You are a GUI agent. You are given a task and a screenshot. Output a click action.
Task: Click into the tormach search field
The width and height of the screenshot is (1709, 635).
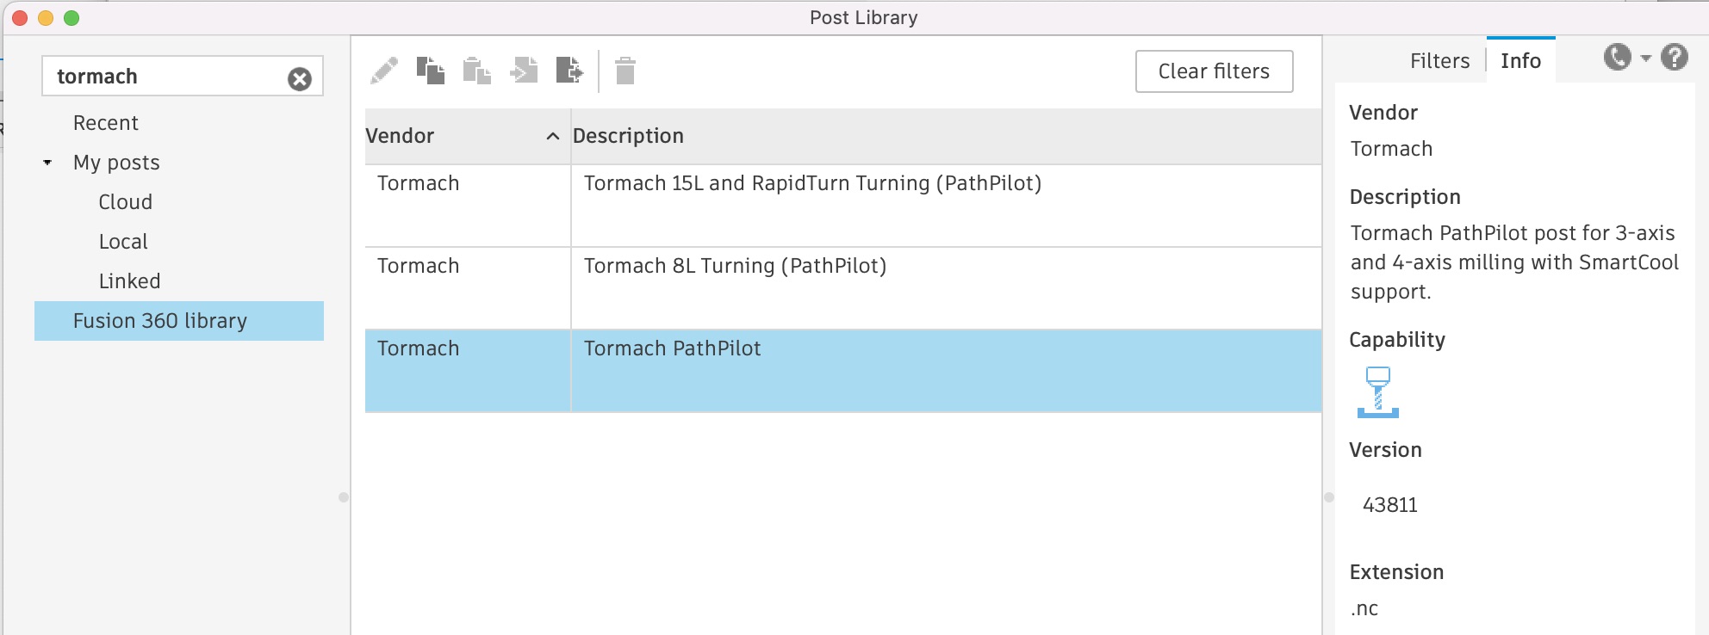click(164, 77)
